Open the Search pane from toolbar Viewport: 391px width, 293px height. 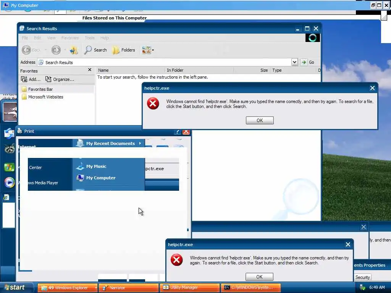click(95, 50)
